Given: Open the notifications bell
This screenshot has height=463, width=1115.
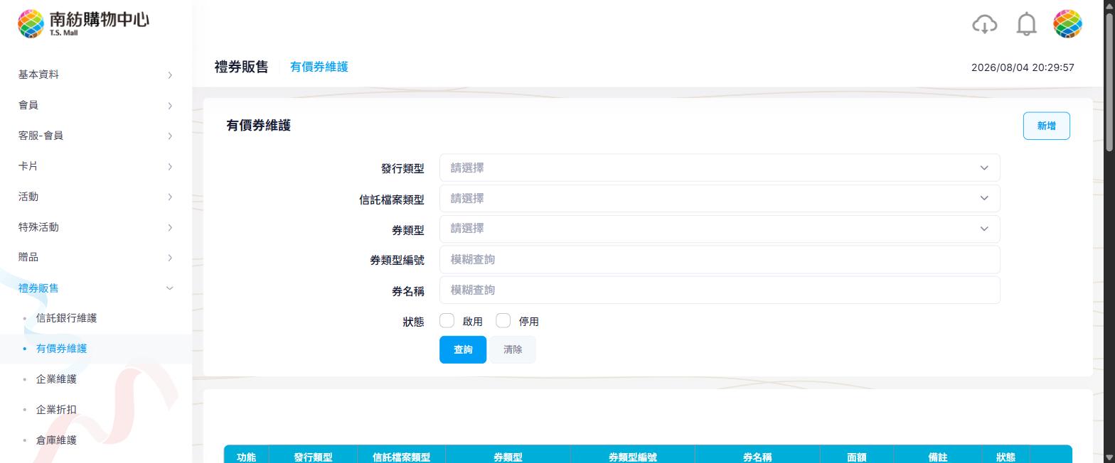Looking at the screenshot, I should [1026, 24].
